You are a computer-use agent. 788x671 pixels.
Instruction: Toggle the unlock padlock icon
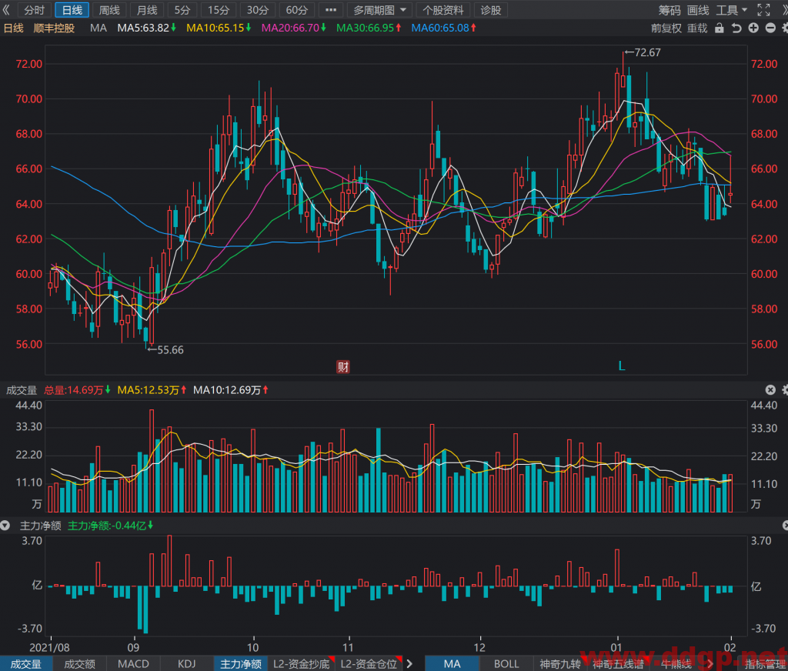pyautogui.click(x=720, y=28)
